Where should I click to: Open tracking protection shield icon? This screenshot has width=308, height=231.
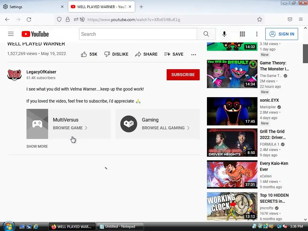pyautogui.click(x=59, y=19)
